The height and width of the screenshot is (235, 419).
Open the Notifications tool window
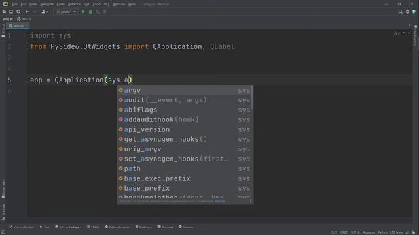[416, 36]
